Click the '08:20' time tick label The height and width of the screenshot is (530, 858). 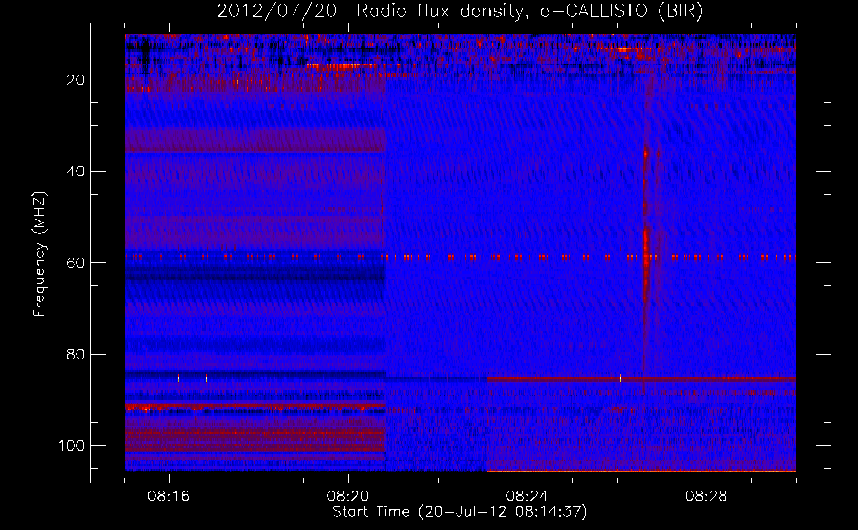tap(348, 497)
